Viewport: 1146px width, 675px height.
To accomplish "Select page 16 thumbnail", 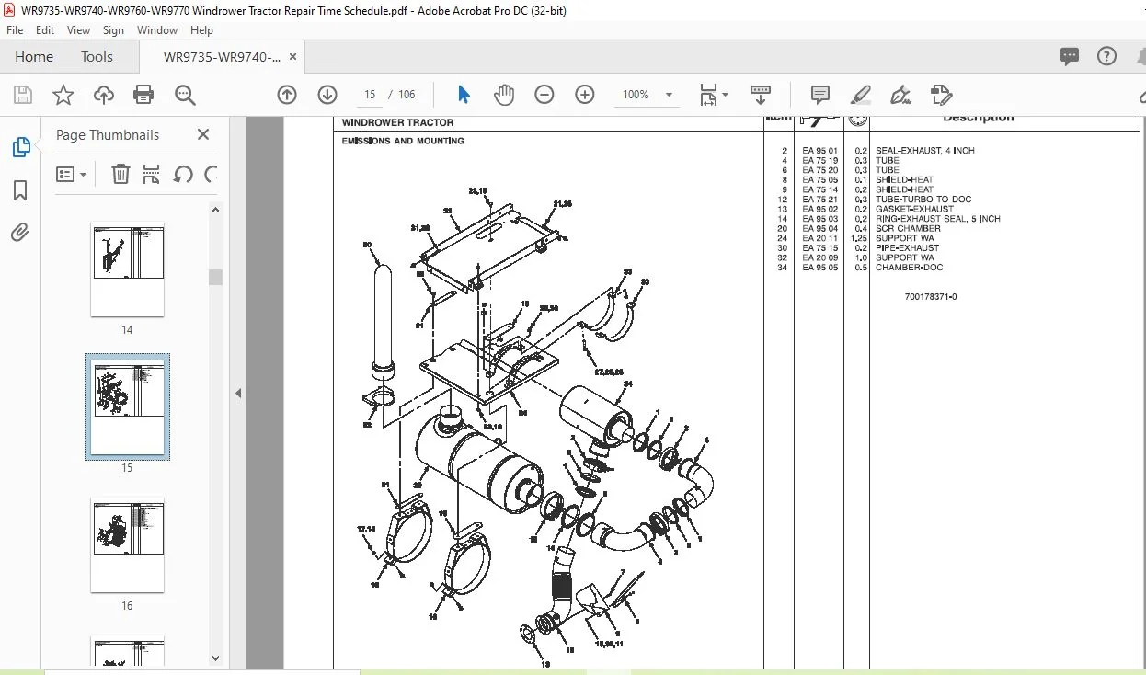I will click(x=127, y=545).
